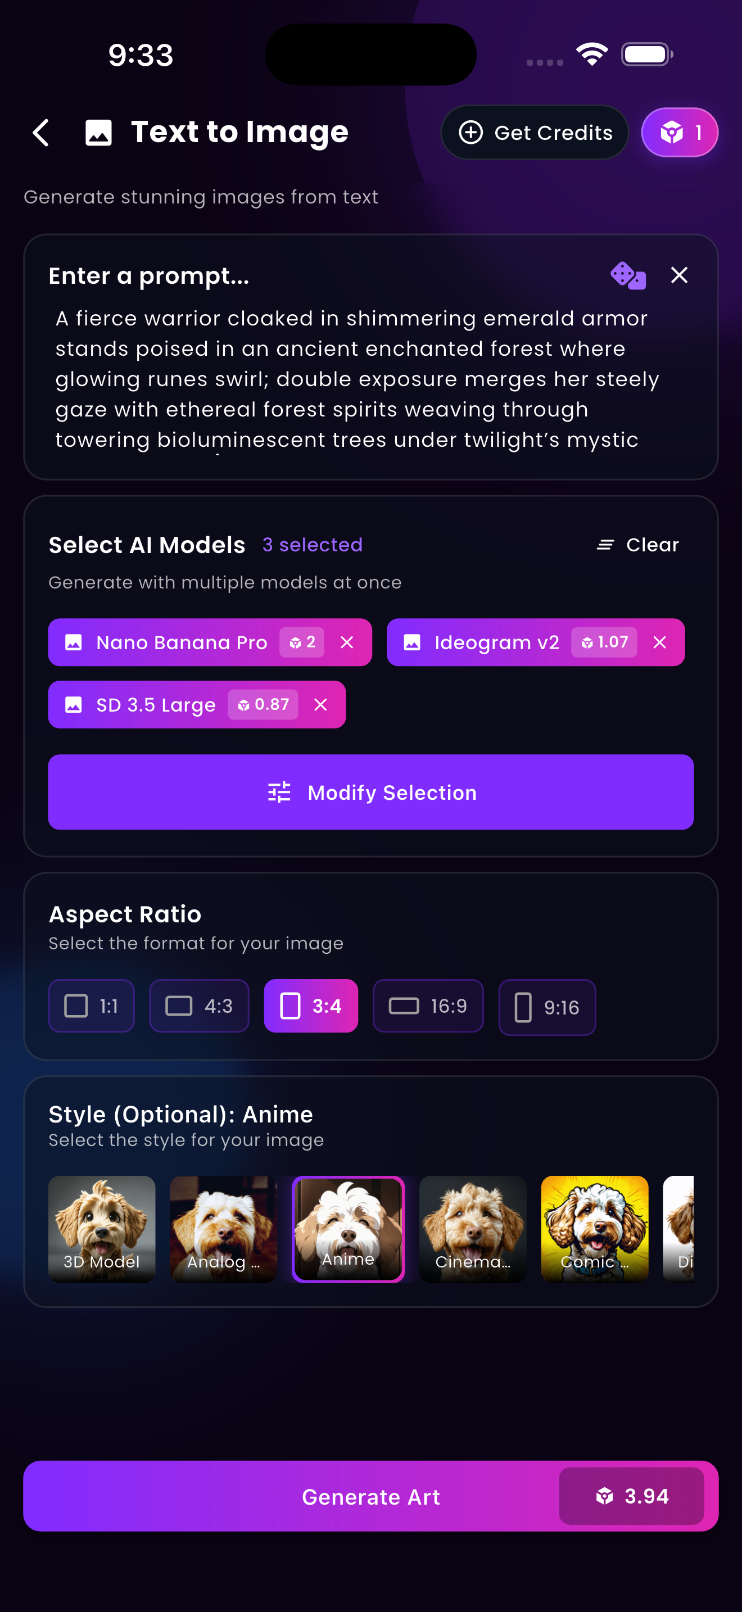This screenshot has height=1612, width=742.
Task: Remove the SD 3.5 Large model chip
Action: pos(321,705)
